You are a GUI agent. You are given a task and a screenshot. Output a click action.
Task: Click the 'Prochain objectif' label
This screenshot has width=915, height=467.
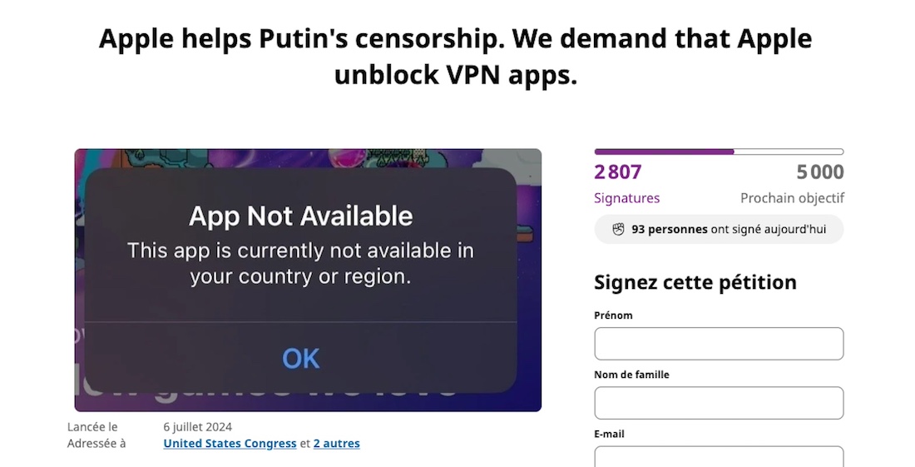(793, 198)
